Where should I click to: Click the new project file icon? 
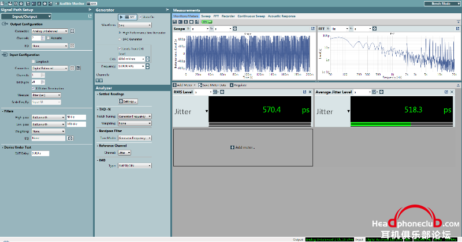[2, 3]
